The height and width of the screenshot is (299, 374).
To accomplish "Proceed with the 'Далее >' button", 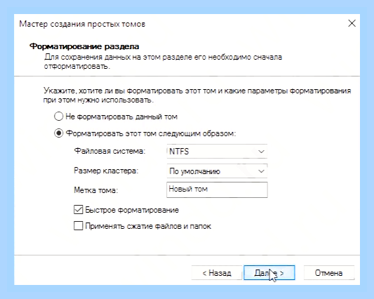I will [269, 273].
